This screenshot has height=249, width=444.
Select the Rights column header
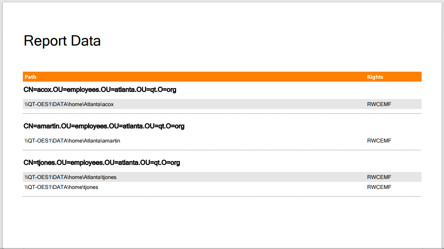[375, 77]
